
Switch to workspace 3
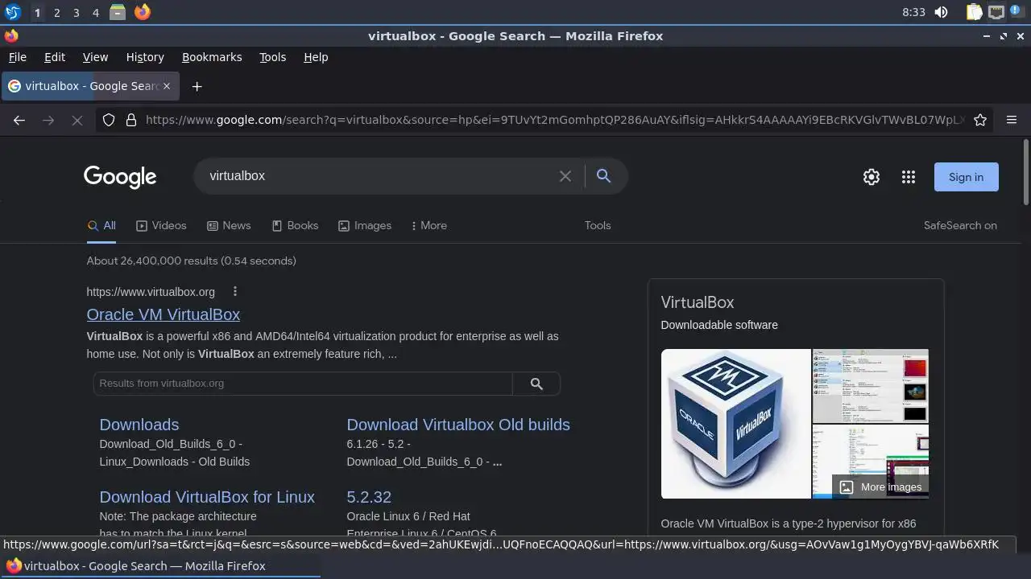pos(76,13)
